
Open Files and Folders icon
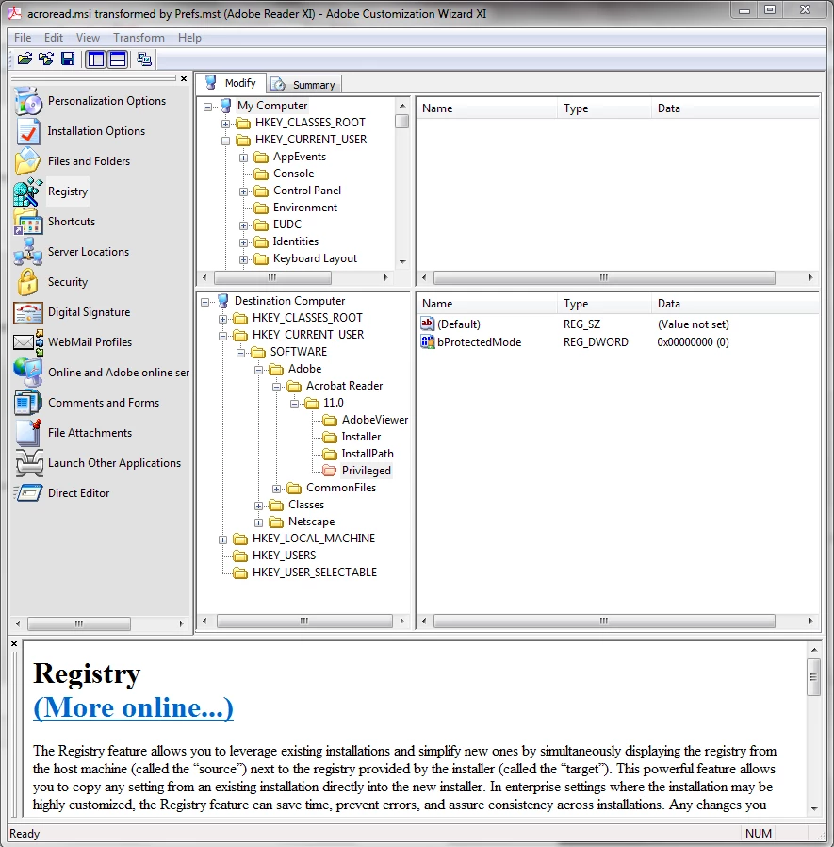(x=28, y=161)
